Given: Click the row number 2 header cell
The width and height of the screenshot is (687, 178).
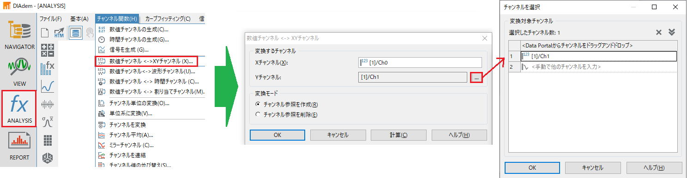Looking at the screenshot, I should pos(514,67).
